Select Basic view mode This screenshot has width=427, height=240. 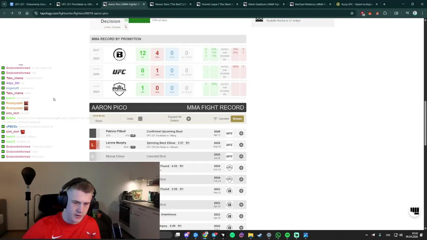coord(99,121)
